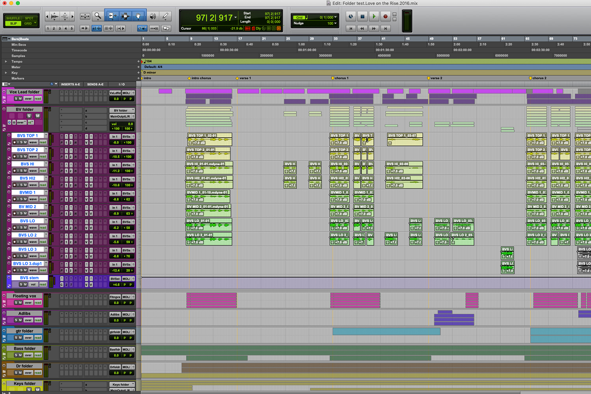Select the Pencil tool
The image size is (591, 394).
pos(165,16)
